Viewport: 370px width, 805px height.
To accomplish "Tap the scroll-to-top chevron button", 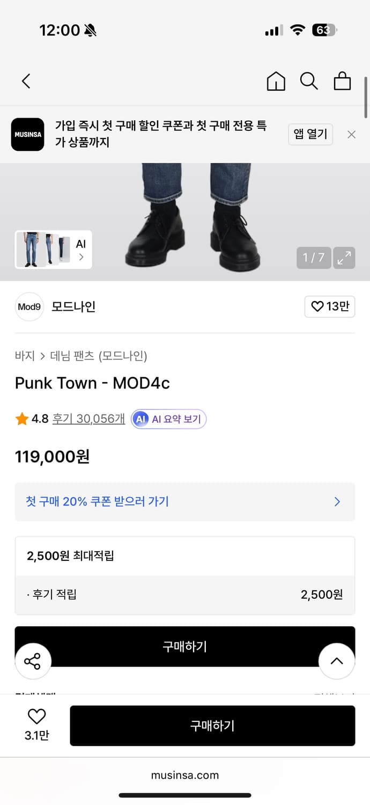I will coord(337,661).
